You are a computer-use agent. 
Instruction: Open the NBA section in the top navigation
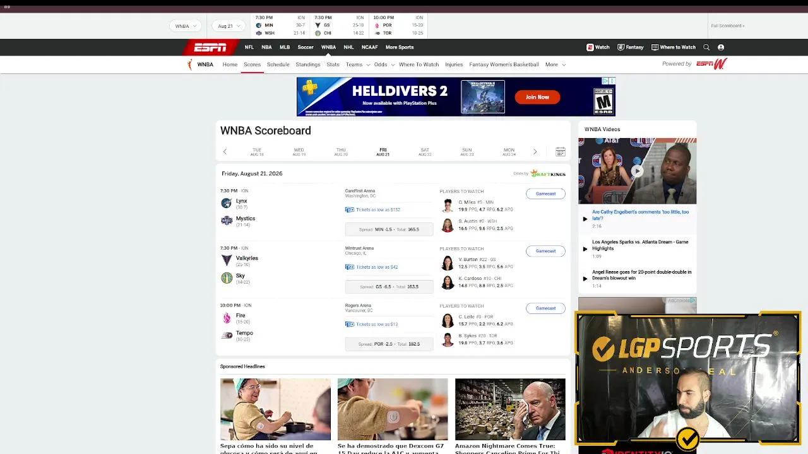coord(267,47)
